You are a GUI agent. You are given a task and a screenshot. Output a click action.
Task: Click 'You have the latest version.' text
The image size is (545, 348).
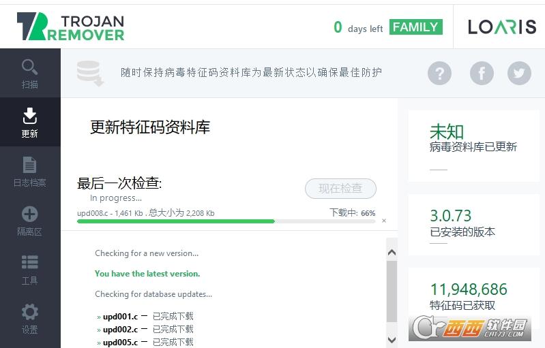pos(147,273)
